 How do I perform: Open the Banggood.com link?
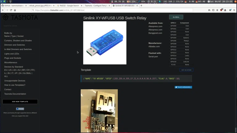155,33
